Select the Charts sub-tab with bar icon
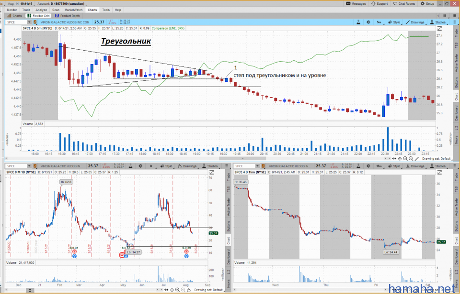The image size is (460, 294). [x=15, y=16]
